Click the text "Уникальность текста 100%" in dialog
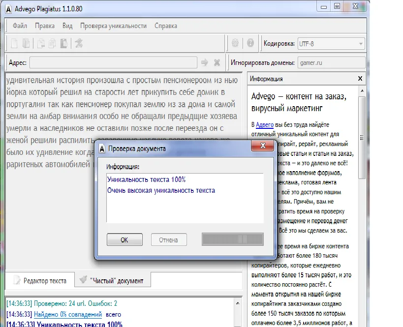Image resolution: width=403 pixels, height=327 pixels. pyautogui.click(x=146, y=179)
